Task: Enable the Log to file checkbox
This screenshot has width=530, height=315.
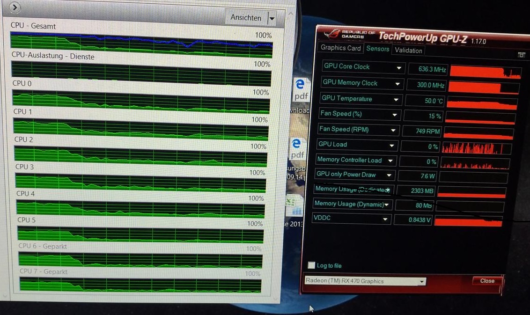Action: pyautogui.click(x=311, y=265)
